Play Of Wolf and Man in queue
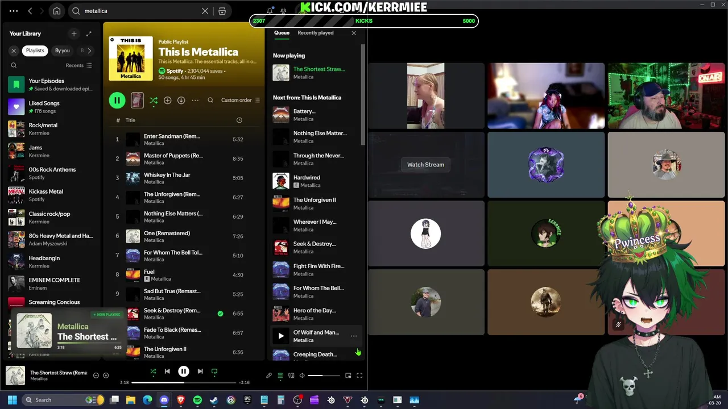This screenshot has height=409, width=728. [x=280, y=336]
